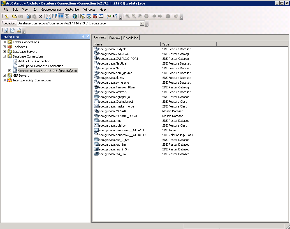Image resolution: width=290 pixels, height=229 pixels.
Task: Click the Create Thumbnail icon
Action: (x=176, y=16)
